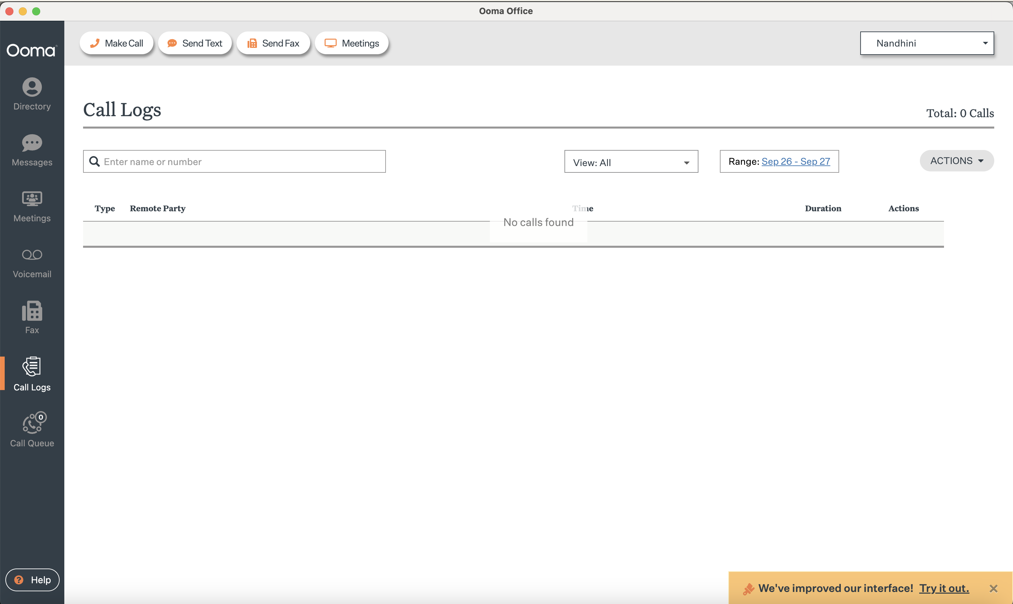Open the Call Queue section
Viewport: 1013px width, 604px height.
coord(32,430)
